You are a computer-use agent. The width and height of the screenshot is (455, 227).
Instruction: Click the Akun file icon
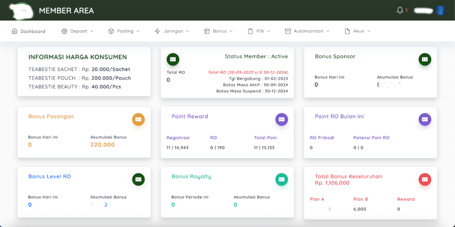(x=348, y=31)
